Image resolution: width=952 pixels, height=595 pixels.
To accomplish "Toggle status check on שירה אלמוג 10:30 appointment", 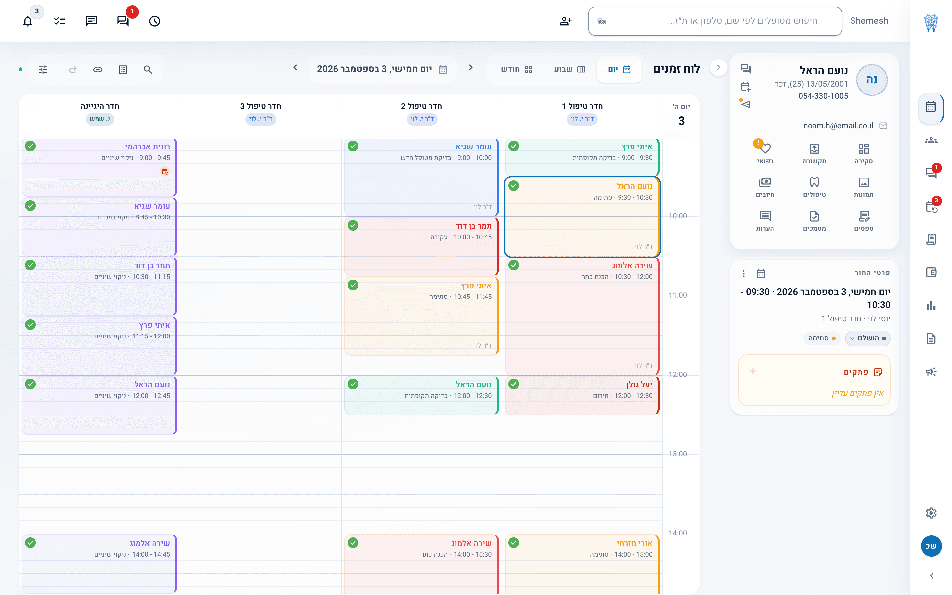I will (513, 265).
